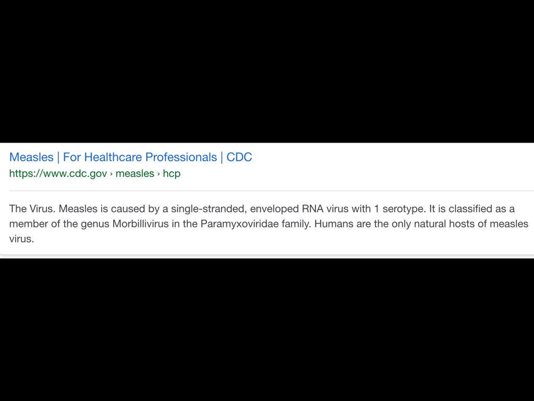Select the "hcp" breadcrumb in the URL

(x=172, y=174)
